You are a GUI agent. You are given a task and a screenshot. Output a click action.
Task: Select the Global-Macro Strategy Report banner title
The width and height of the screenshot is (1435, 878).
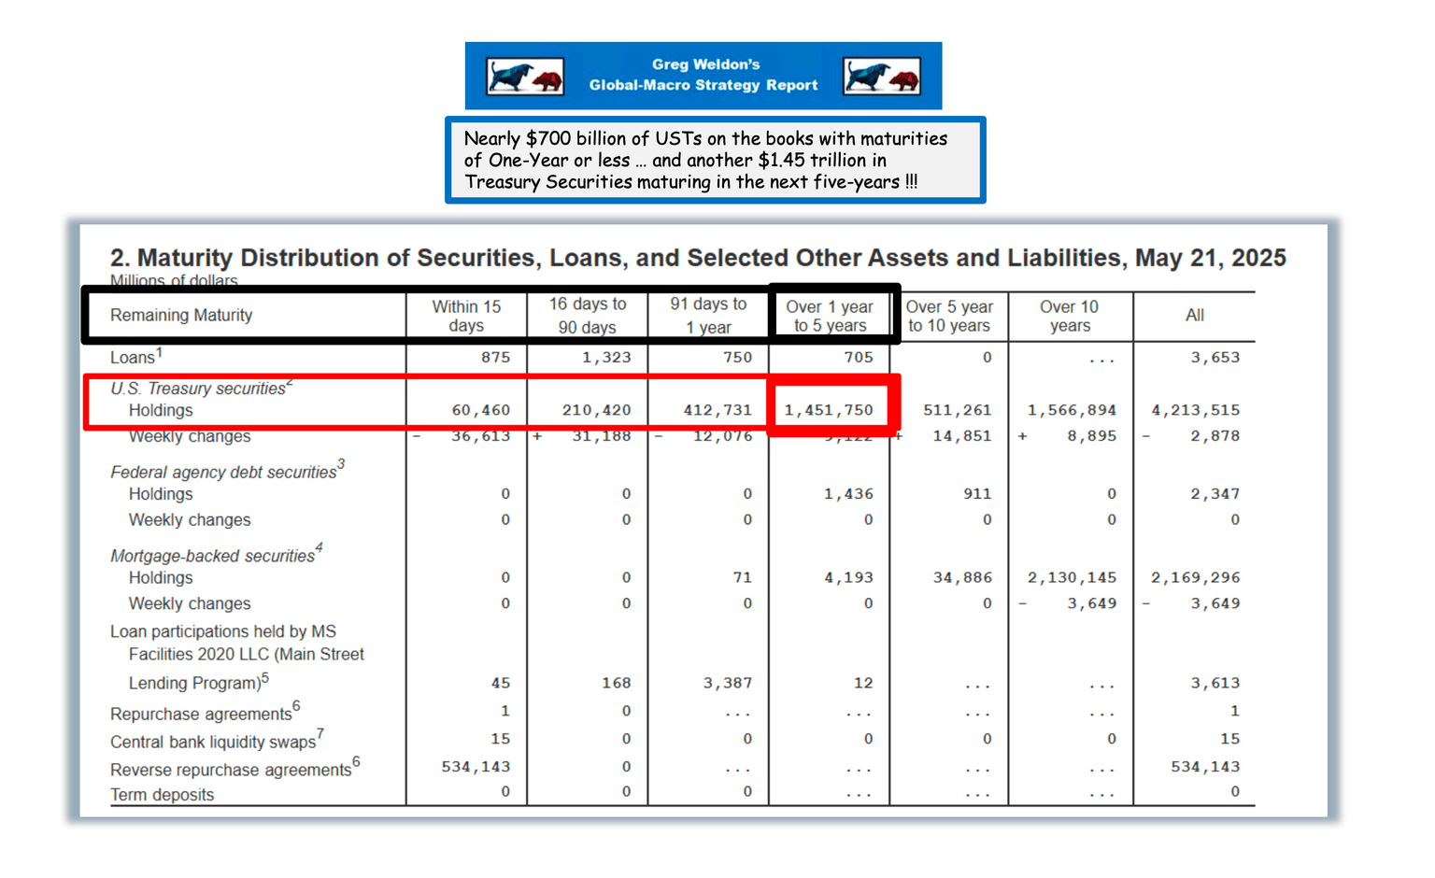703,75
